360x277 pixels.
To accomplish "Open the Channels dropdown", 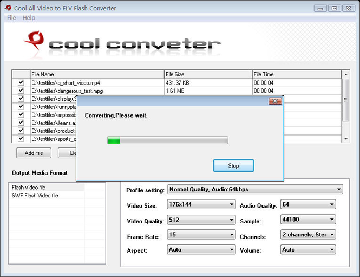I will [308, 235].
